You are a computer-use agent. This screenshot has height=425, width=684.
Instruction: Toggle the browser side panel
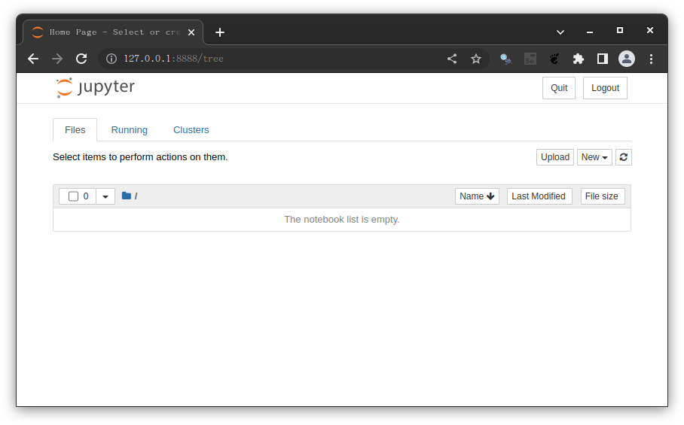(603, 59)
